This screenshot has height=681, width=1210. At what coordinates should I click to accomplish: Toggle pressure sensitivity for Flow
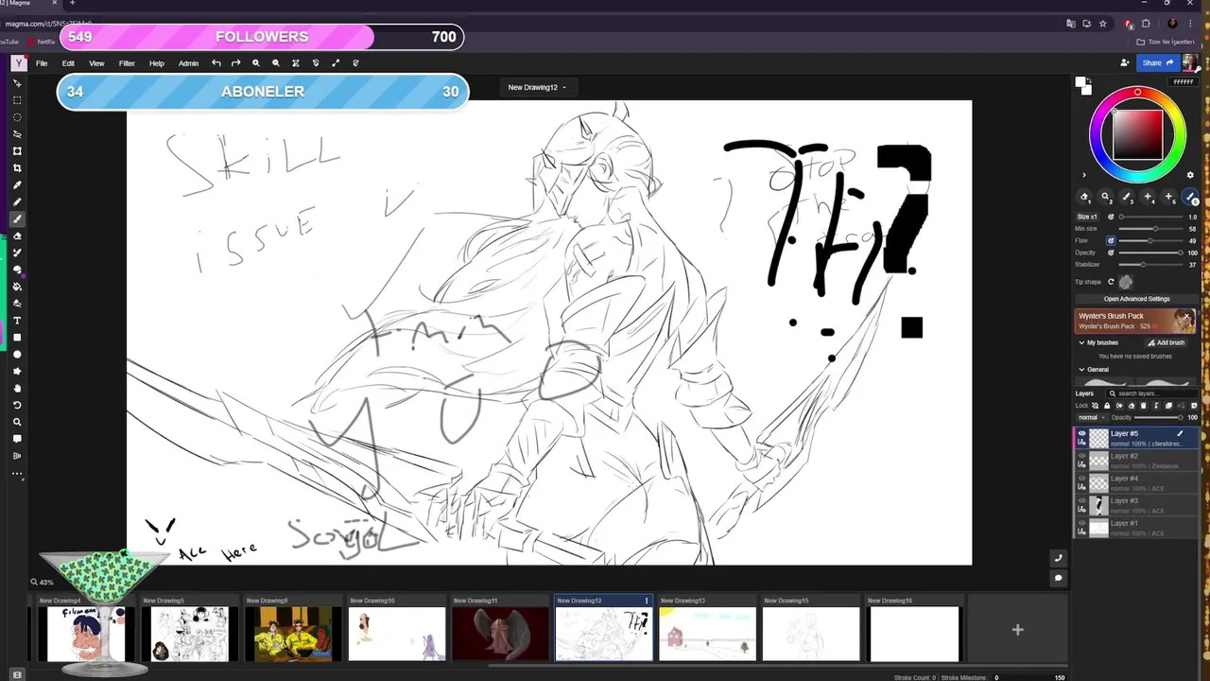(1111, 240)
